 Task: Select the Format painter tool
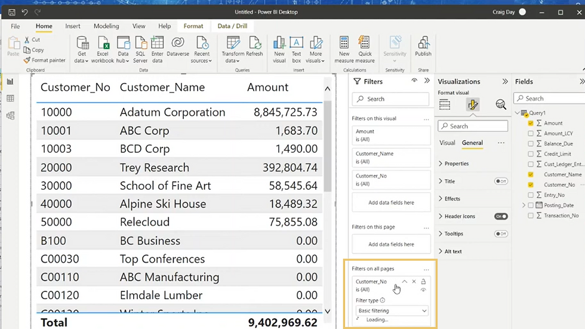[x=44, y=60]
